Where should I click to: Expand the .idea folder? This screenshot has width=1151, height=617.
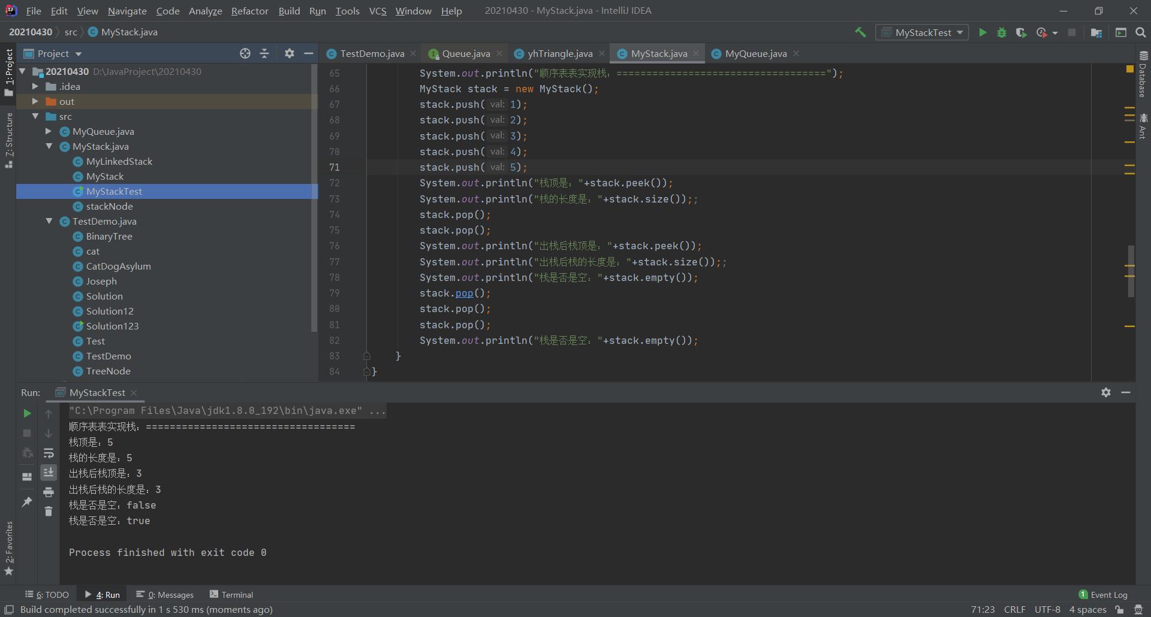[x=35, y=86]
